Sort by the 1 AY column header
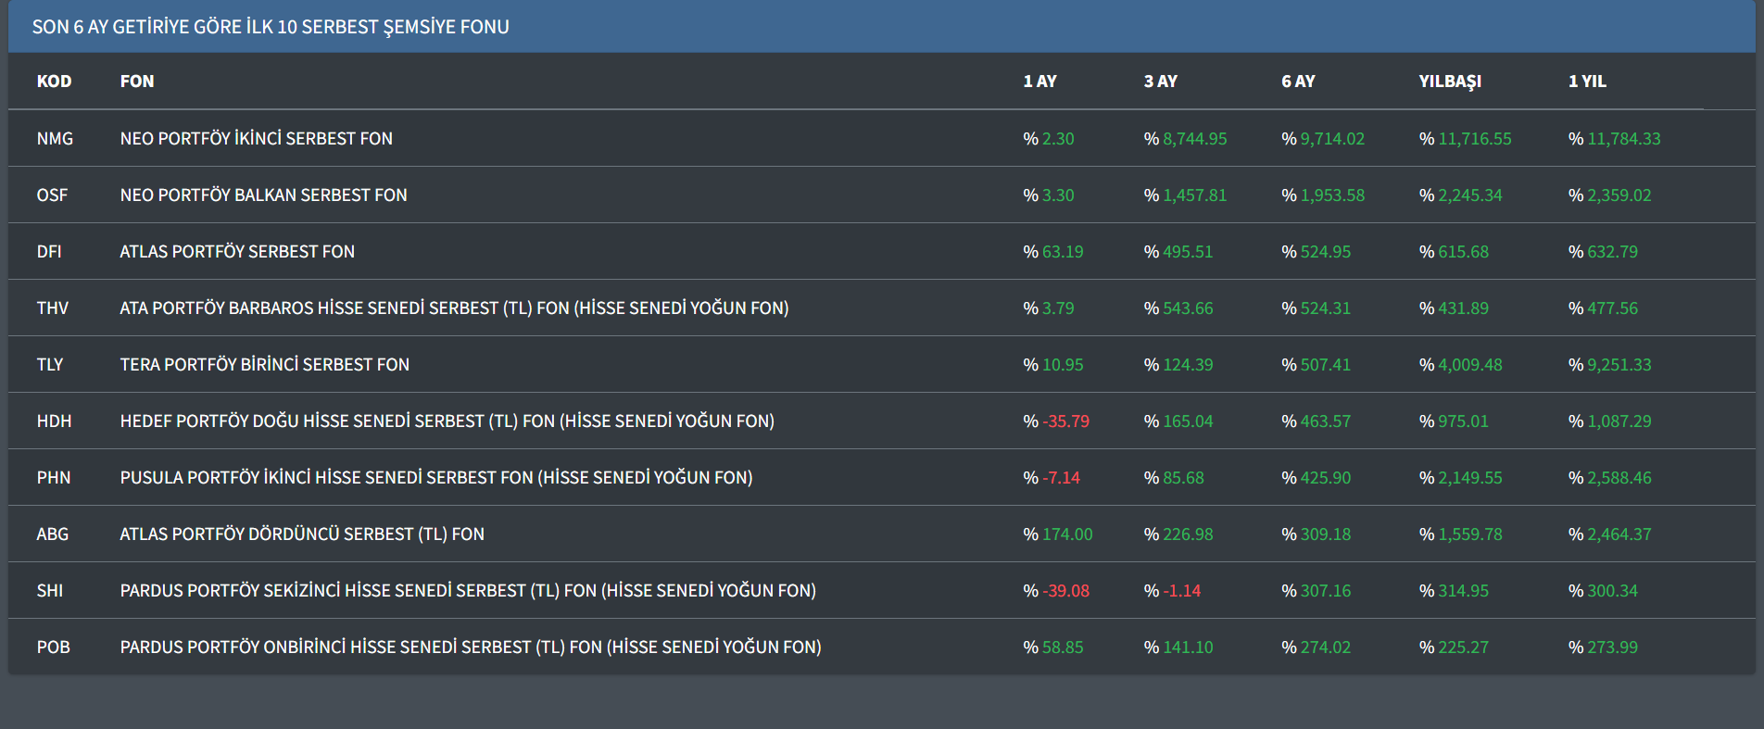The height and width of the screenshot is (729, 1764). coord(1039,82)
